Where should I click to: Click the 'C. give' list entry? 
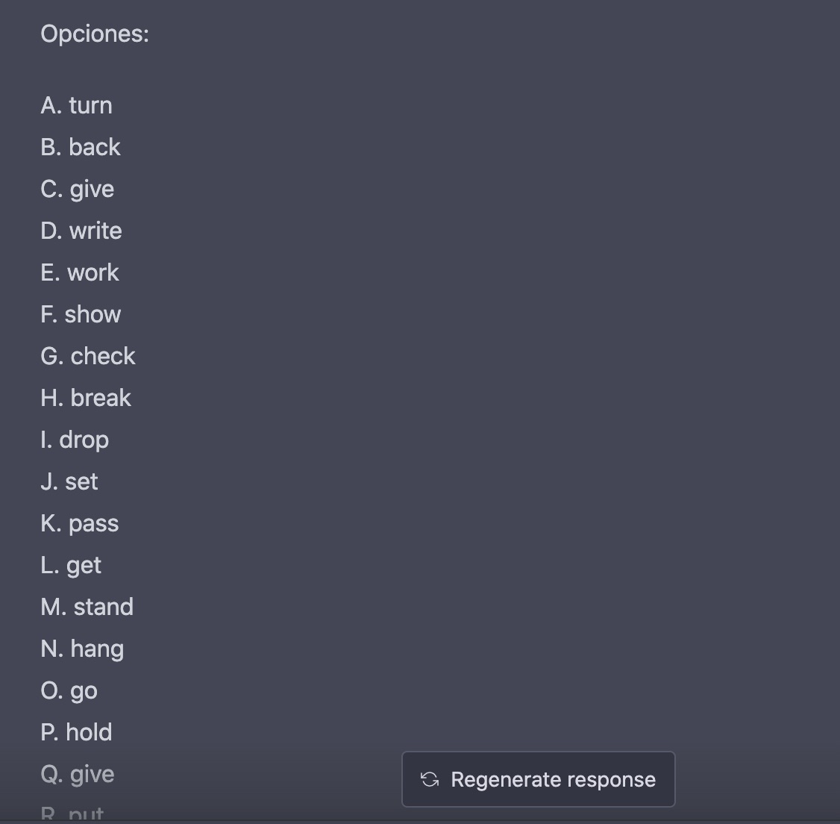click(78, 190)
